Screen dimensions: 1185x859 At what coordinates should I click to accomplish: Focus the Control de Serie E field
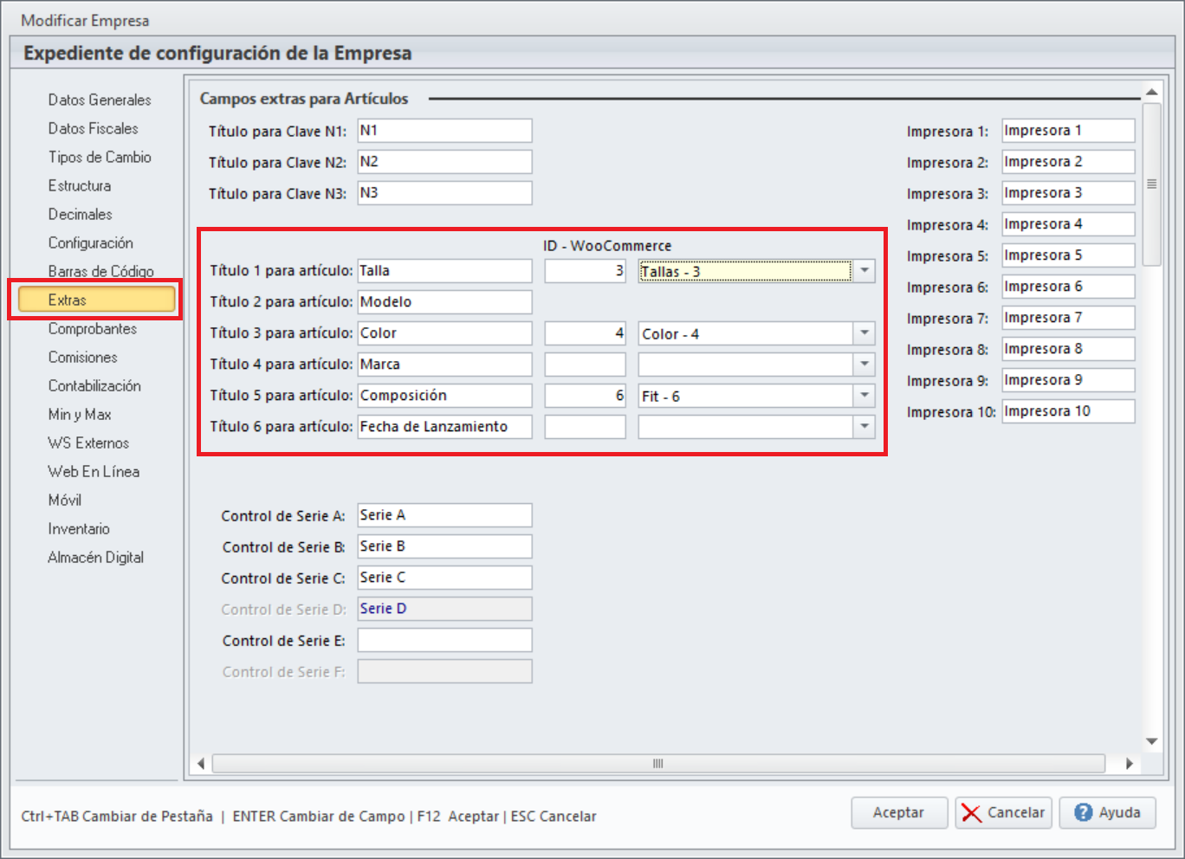coord(444,640)
